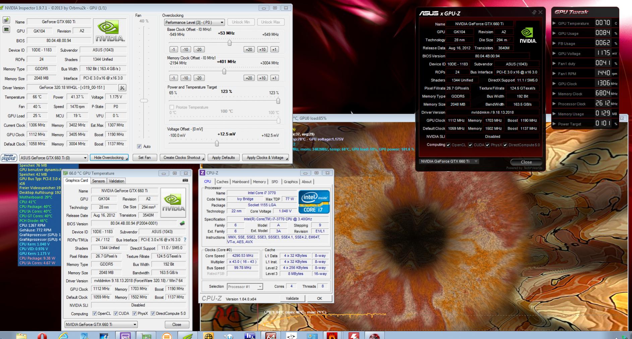Click the camera screenshot icon in GPU-Z
Image resolution: width=632 pixels, height=339 pixels.
coord(185,180)
